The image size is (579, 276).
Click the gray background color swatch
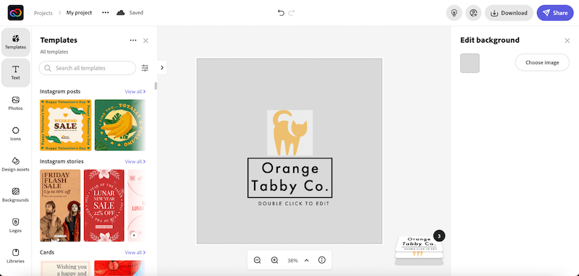tap(470, 63)
